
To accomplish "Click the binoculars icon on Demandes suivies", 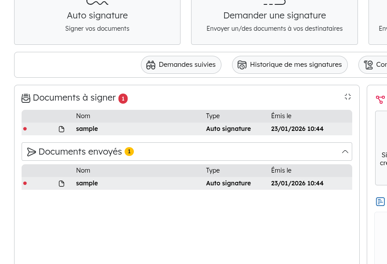I will point(151,65).
